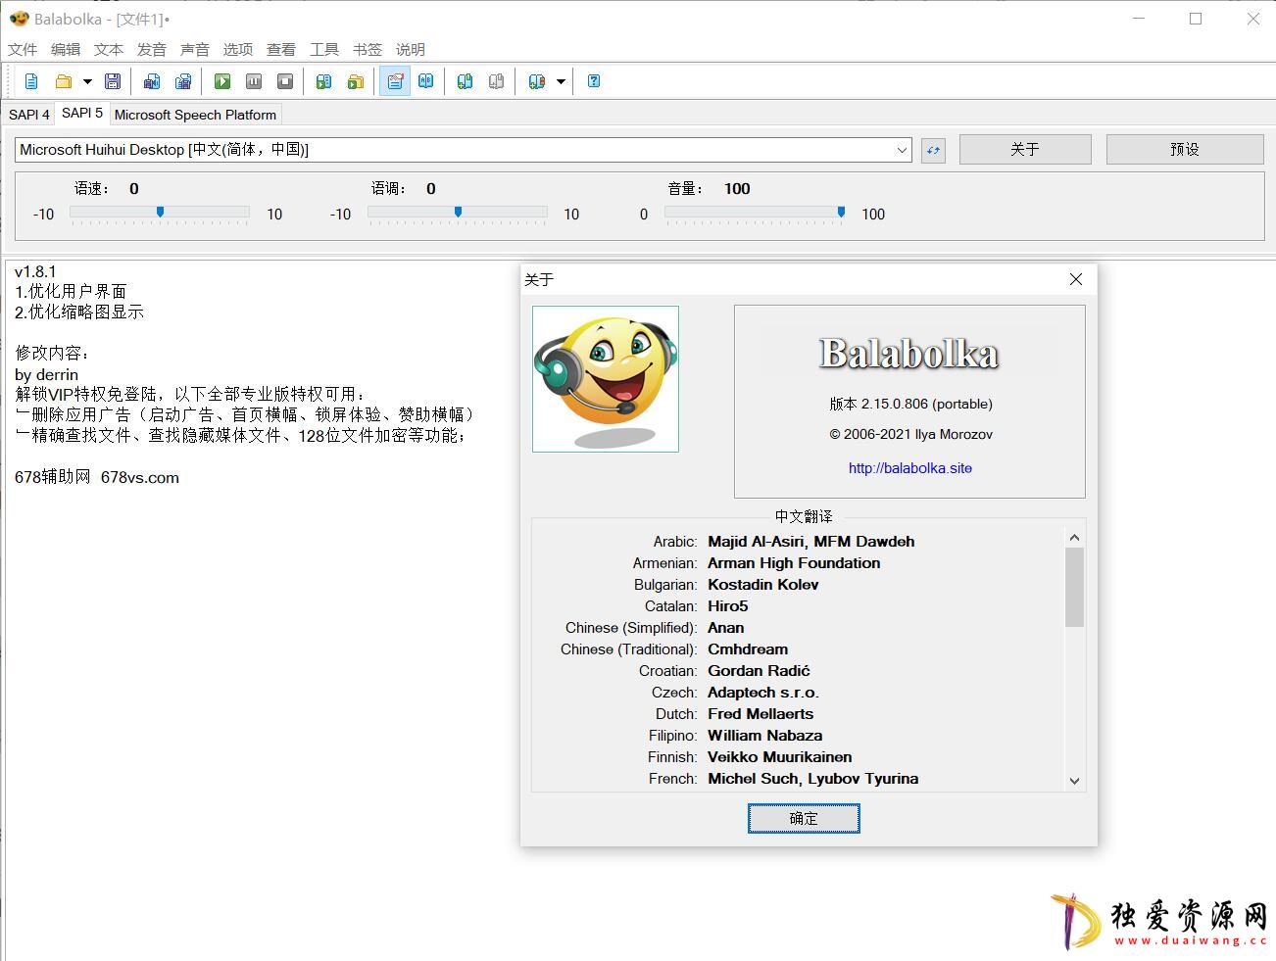Image resolution: width=1276 pixels, height=961 pixels.
Task: Switch to Microsoft Speech Platform tab
Action: [195, 115]
